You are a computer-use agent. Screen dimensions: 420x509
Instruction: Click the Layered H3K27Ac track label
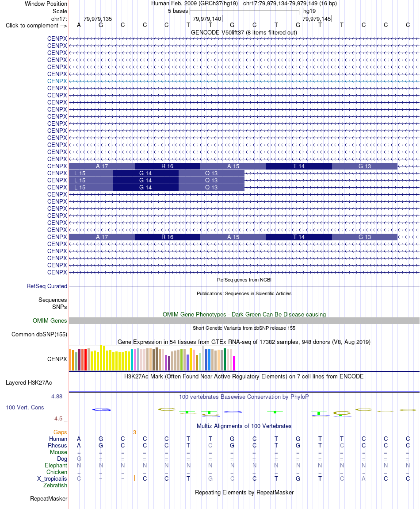point(29,382)
